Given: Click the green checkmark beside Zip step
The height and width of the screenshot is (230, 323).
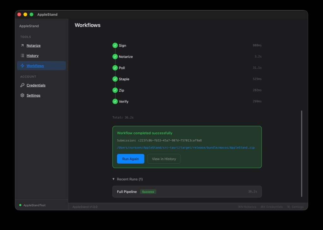Looking at the screenshot, I should [x=115, y=90].
